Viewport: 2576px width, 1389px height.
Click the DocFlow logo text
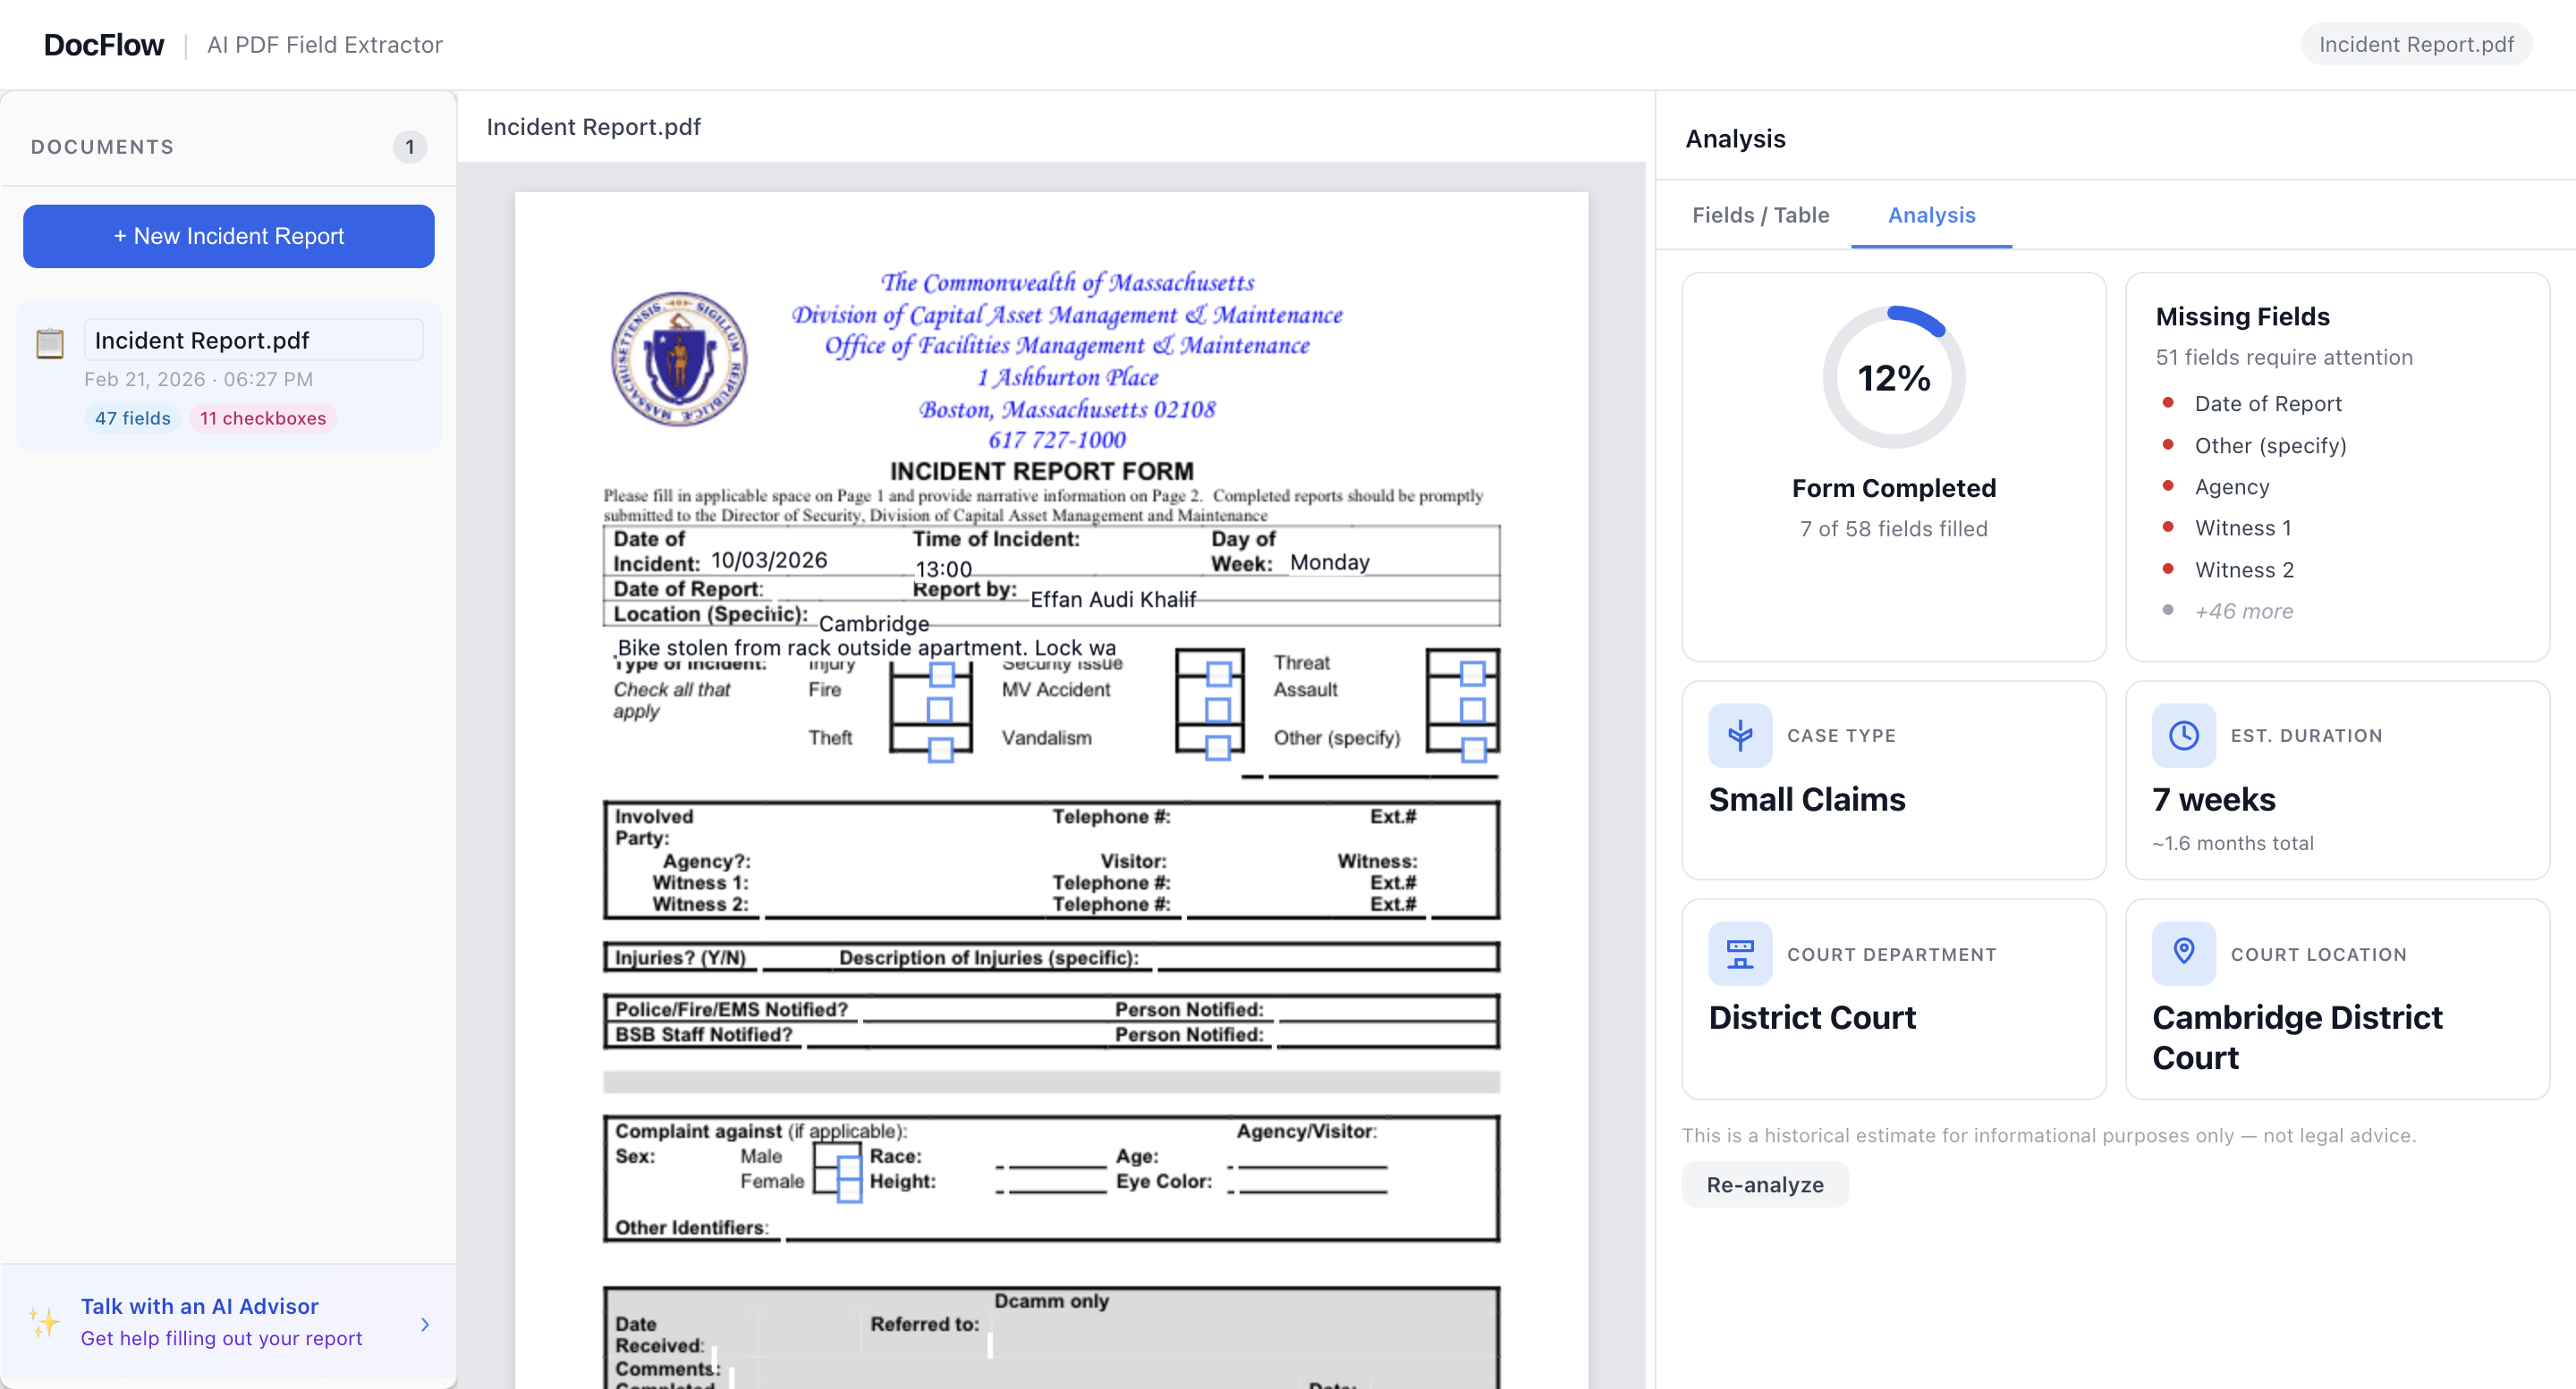click(x=103, y=45)
